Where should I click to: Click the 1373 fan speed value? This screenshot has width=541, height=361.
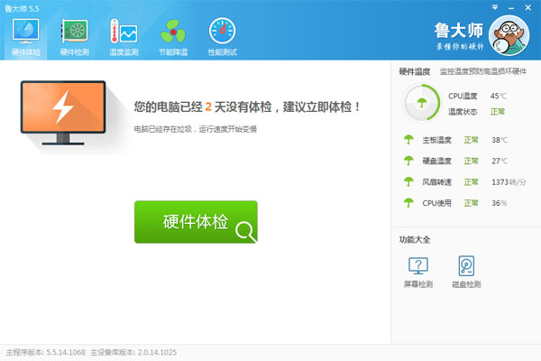click(x=509, y=182)
